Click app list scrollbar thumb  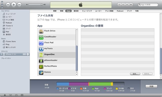(x=77, y=58)
